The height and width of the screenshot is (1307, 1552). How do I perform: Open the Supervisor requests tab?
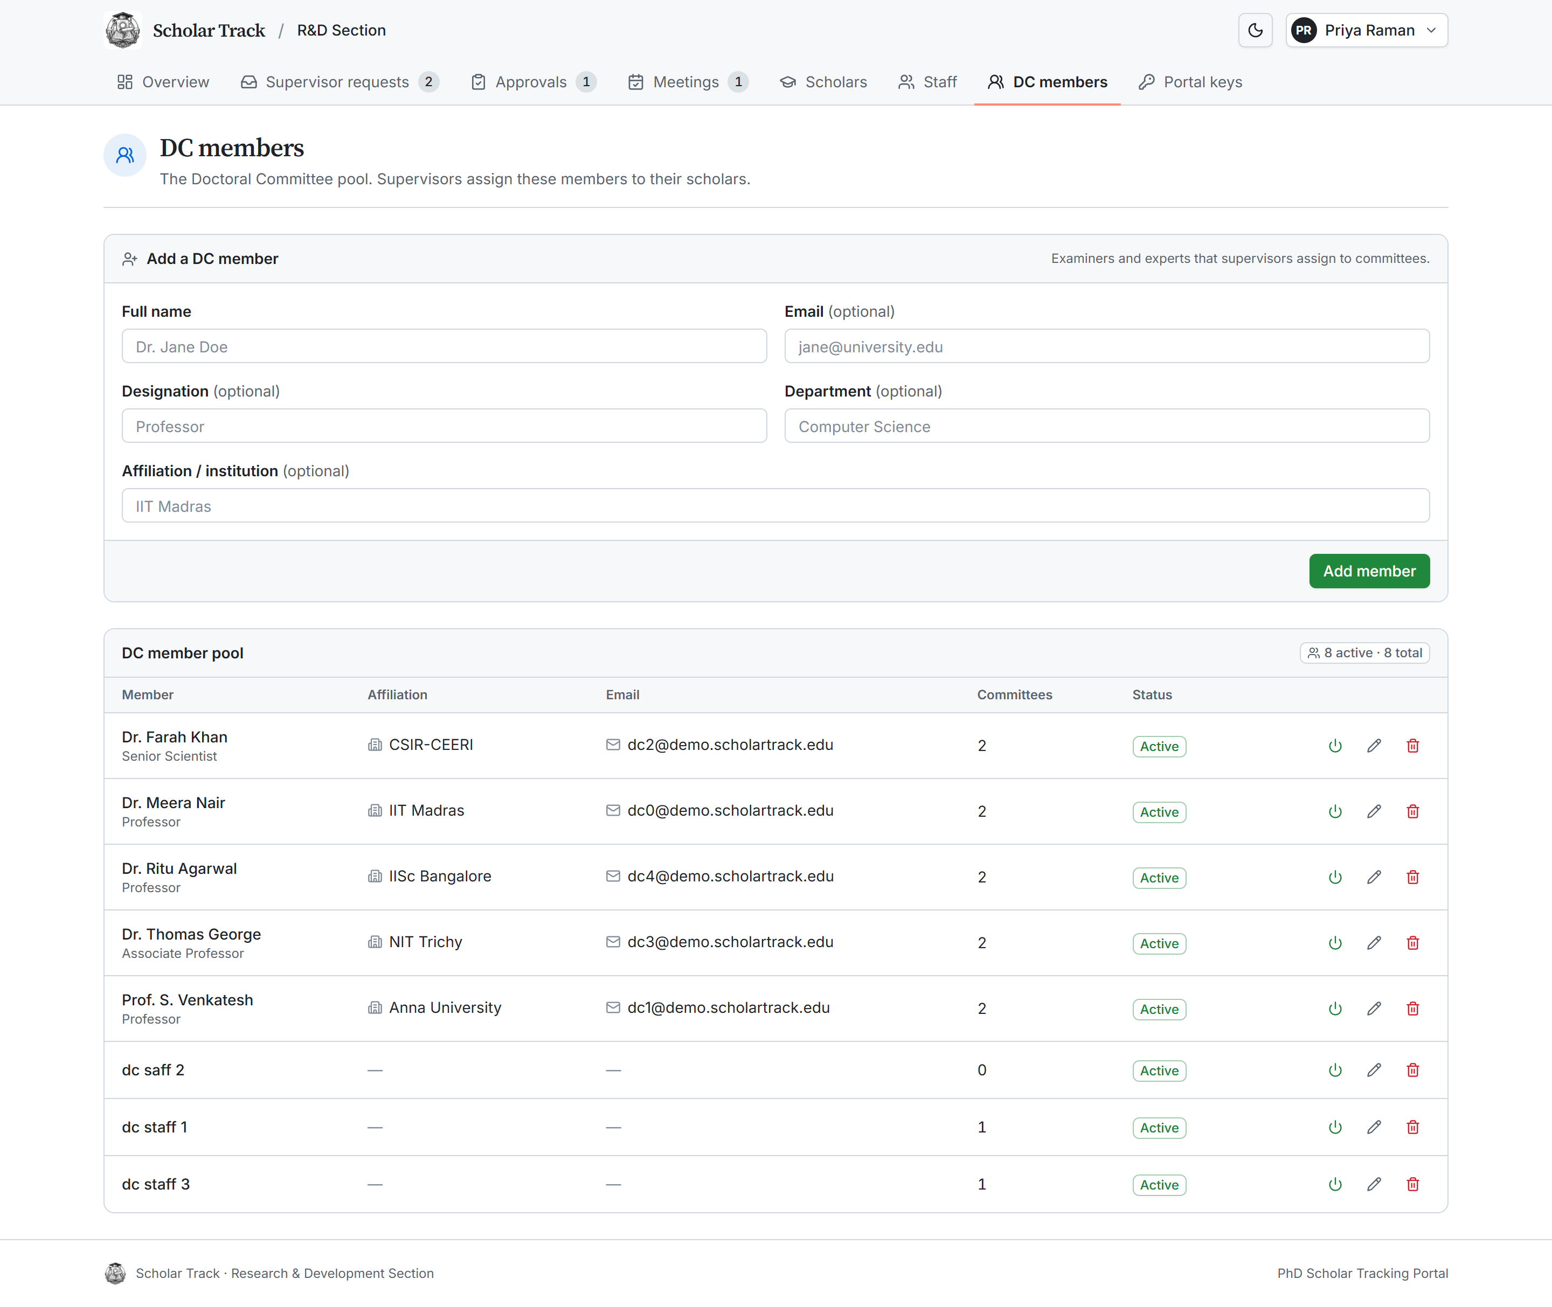[x=339, y=82]
